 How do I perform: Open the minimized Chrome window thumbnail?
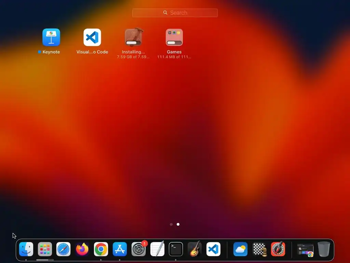(305, 250)
